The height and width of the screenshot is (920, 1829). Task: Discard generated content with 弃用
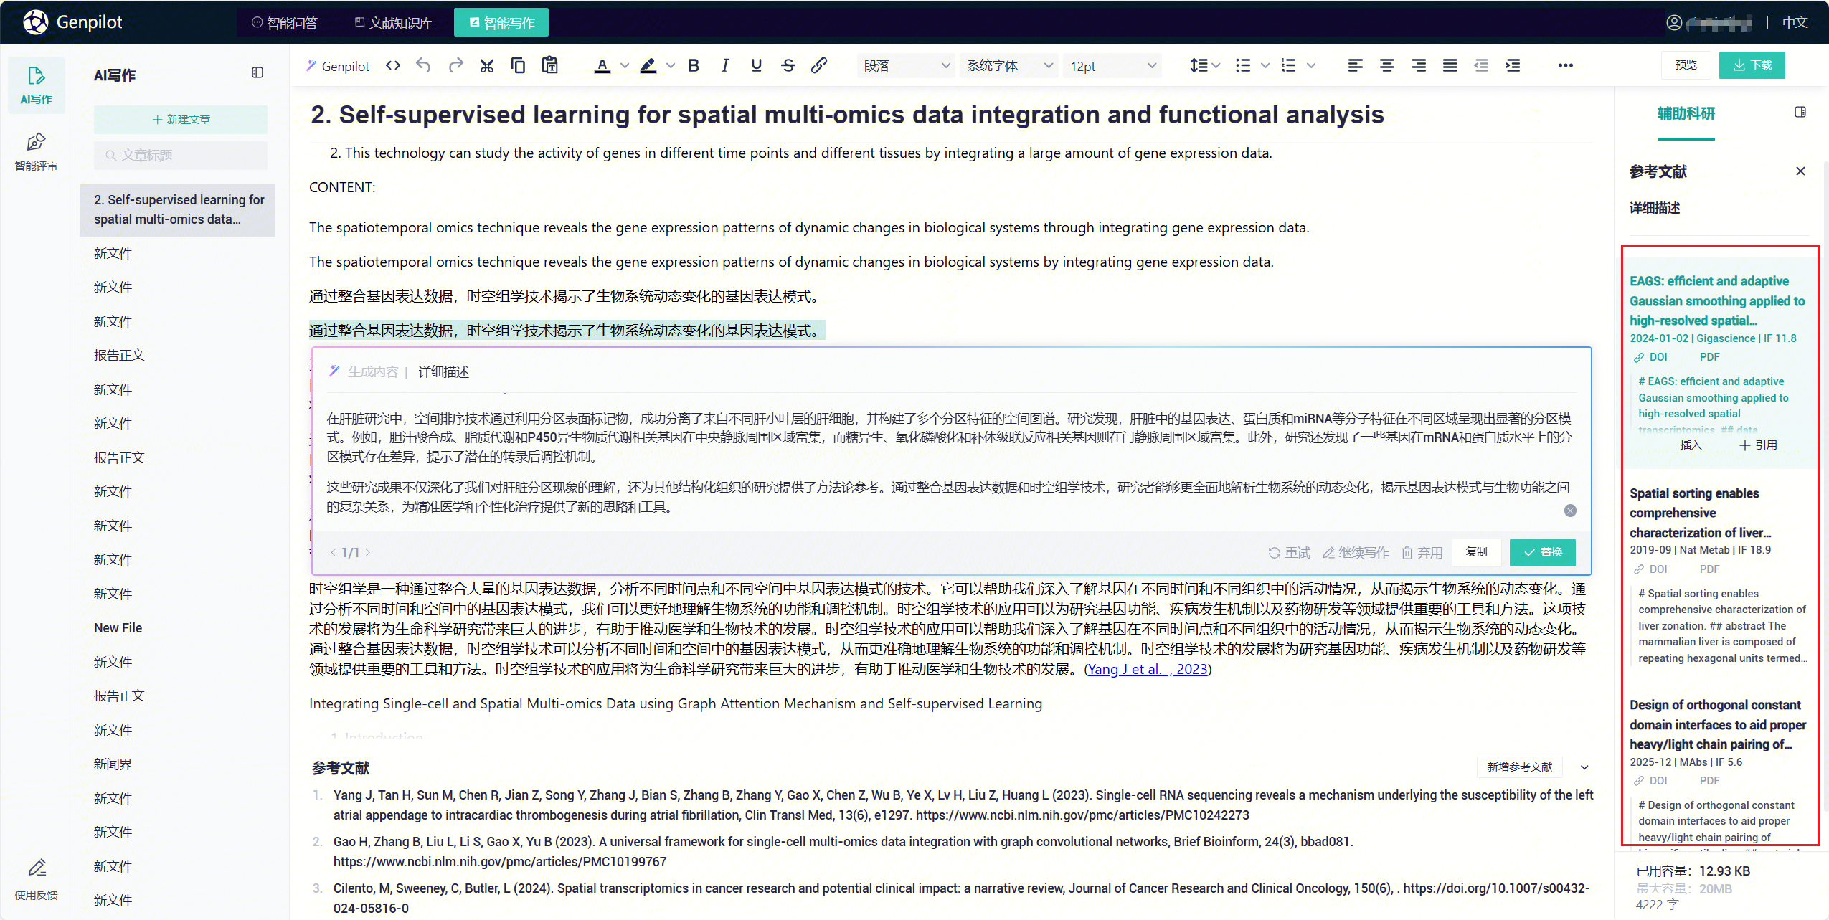[1422, 552]
